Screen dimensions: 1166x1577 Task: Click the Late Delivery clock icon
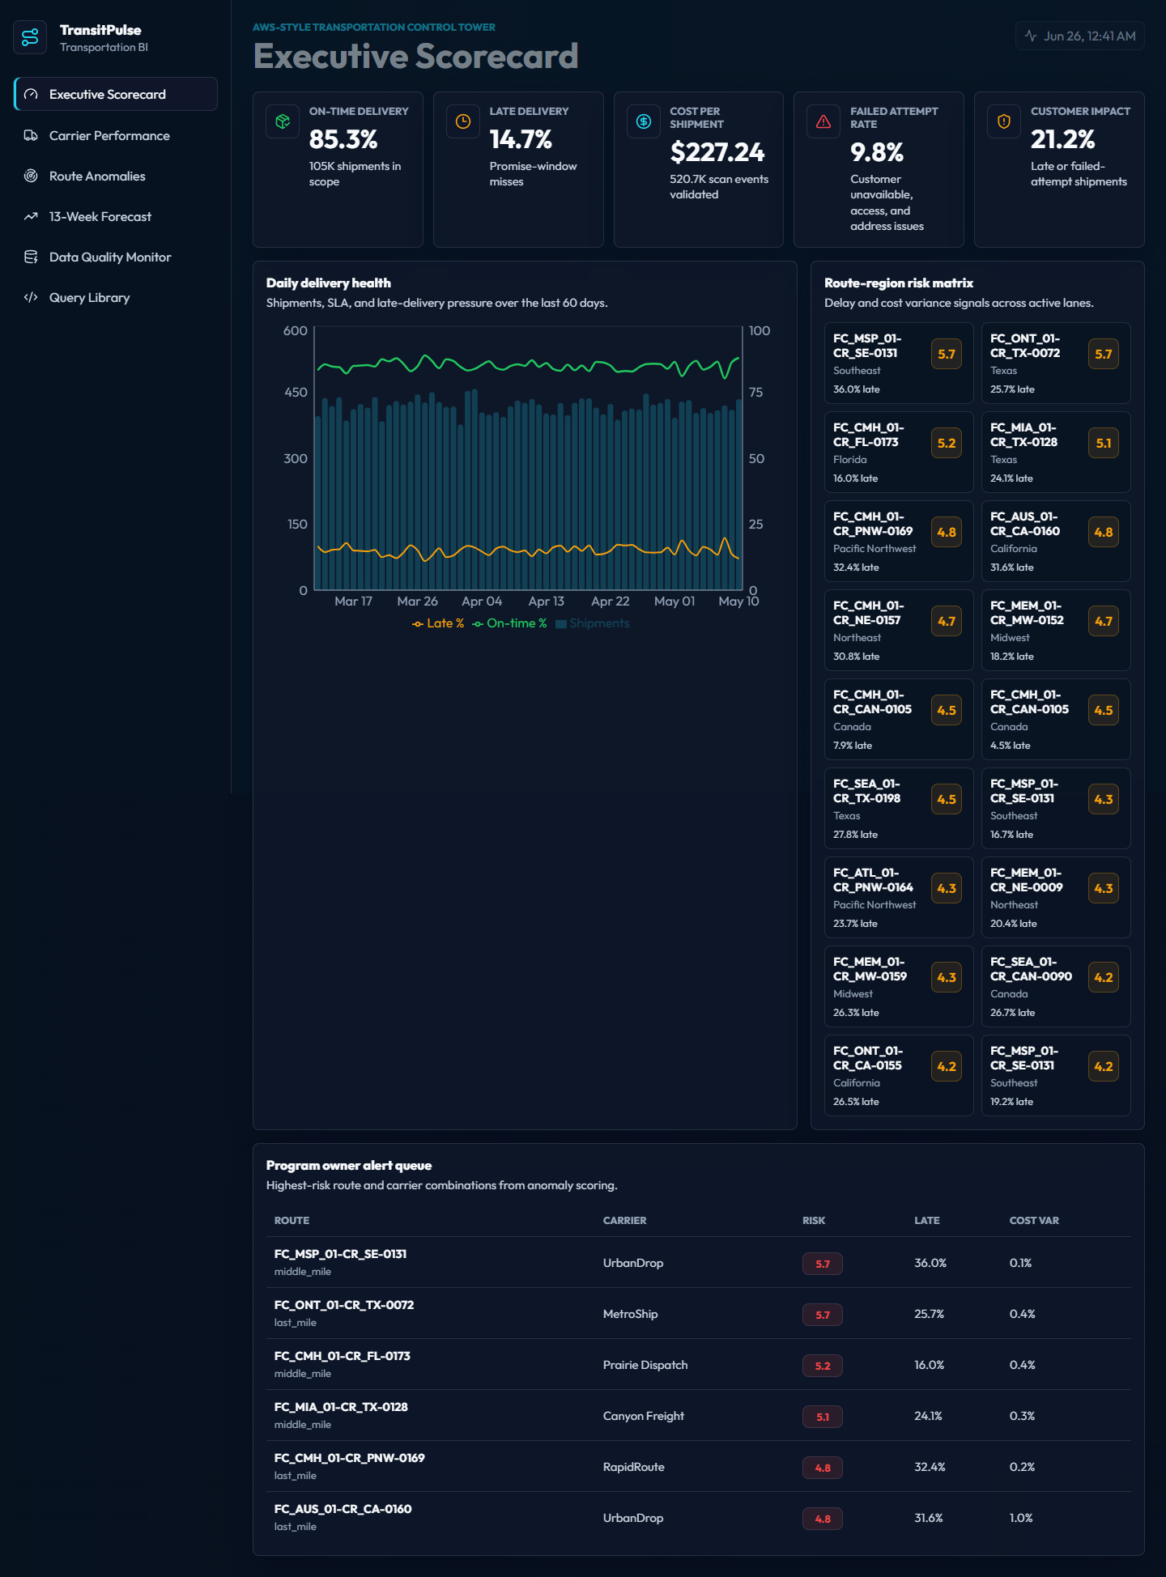coord(463,121)
